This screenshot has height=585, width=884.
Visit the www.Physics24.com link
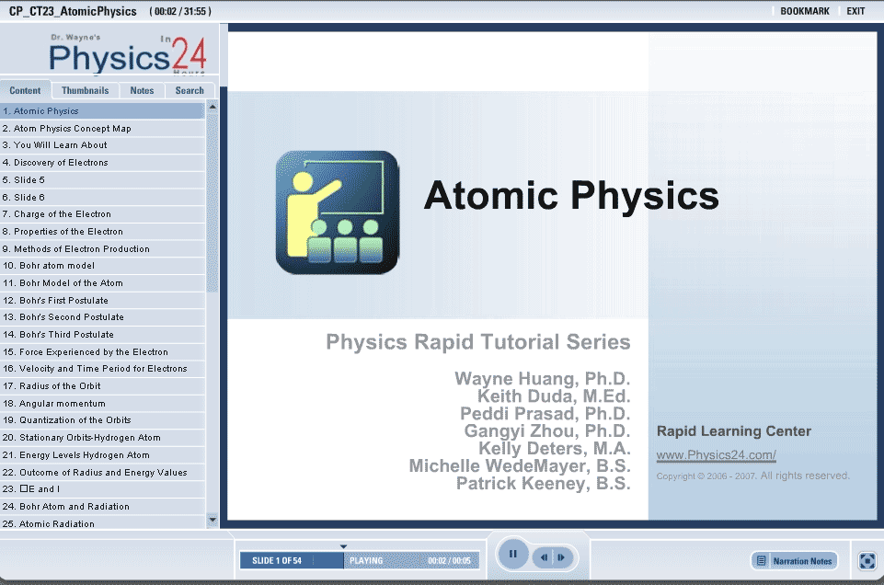click(x=716, y=455)
